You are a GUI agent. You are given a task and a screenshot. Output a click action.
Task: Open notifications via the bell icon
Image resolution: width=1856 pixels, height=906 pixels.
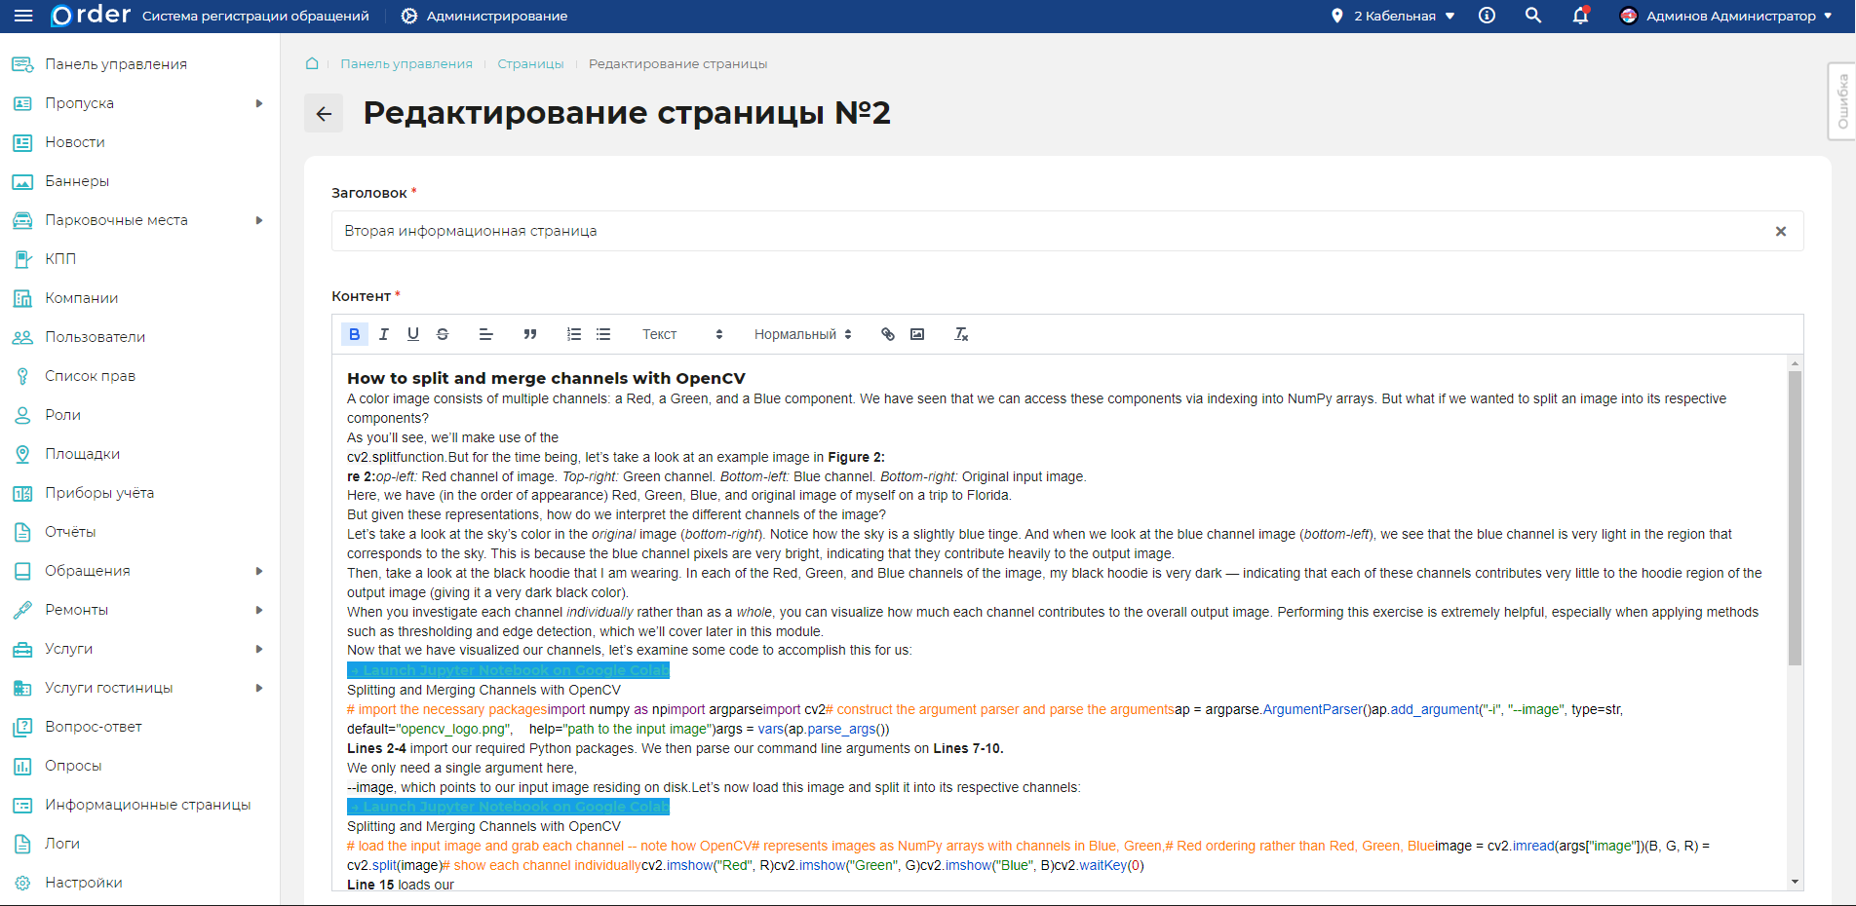coord(1579,16)
